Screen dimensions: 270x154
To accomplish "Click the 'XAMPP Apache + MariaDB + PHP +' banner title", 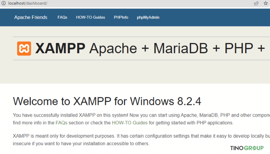I will 150,48.
